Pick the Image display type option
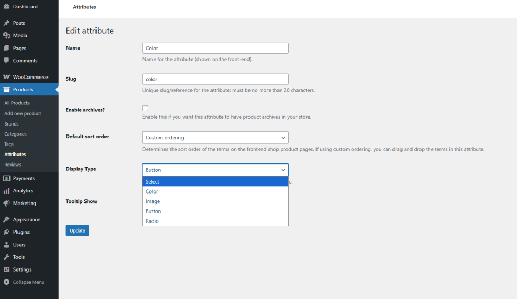This screenshot has height=299, width=517. [x=152, y=201]
